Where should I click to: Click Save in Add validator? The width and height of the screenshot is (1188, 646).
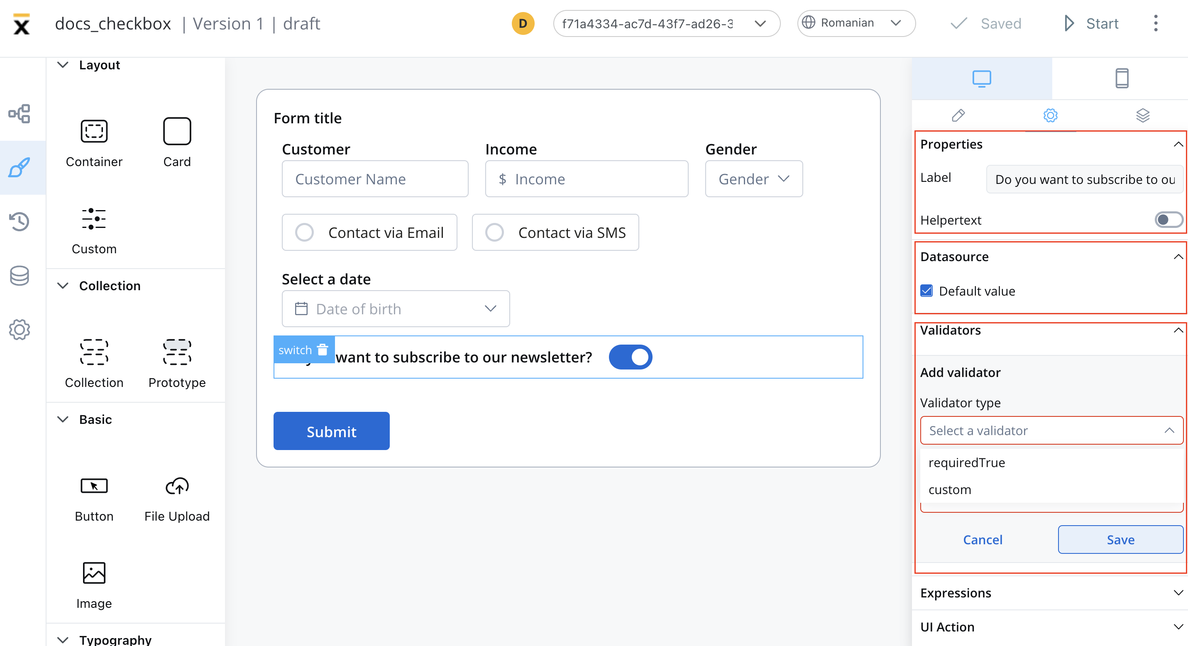click(1121, 539)
